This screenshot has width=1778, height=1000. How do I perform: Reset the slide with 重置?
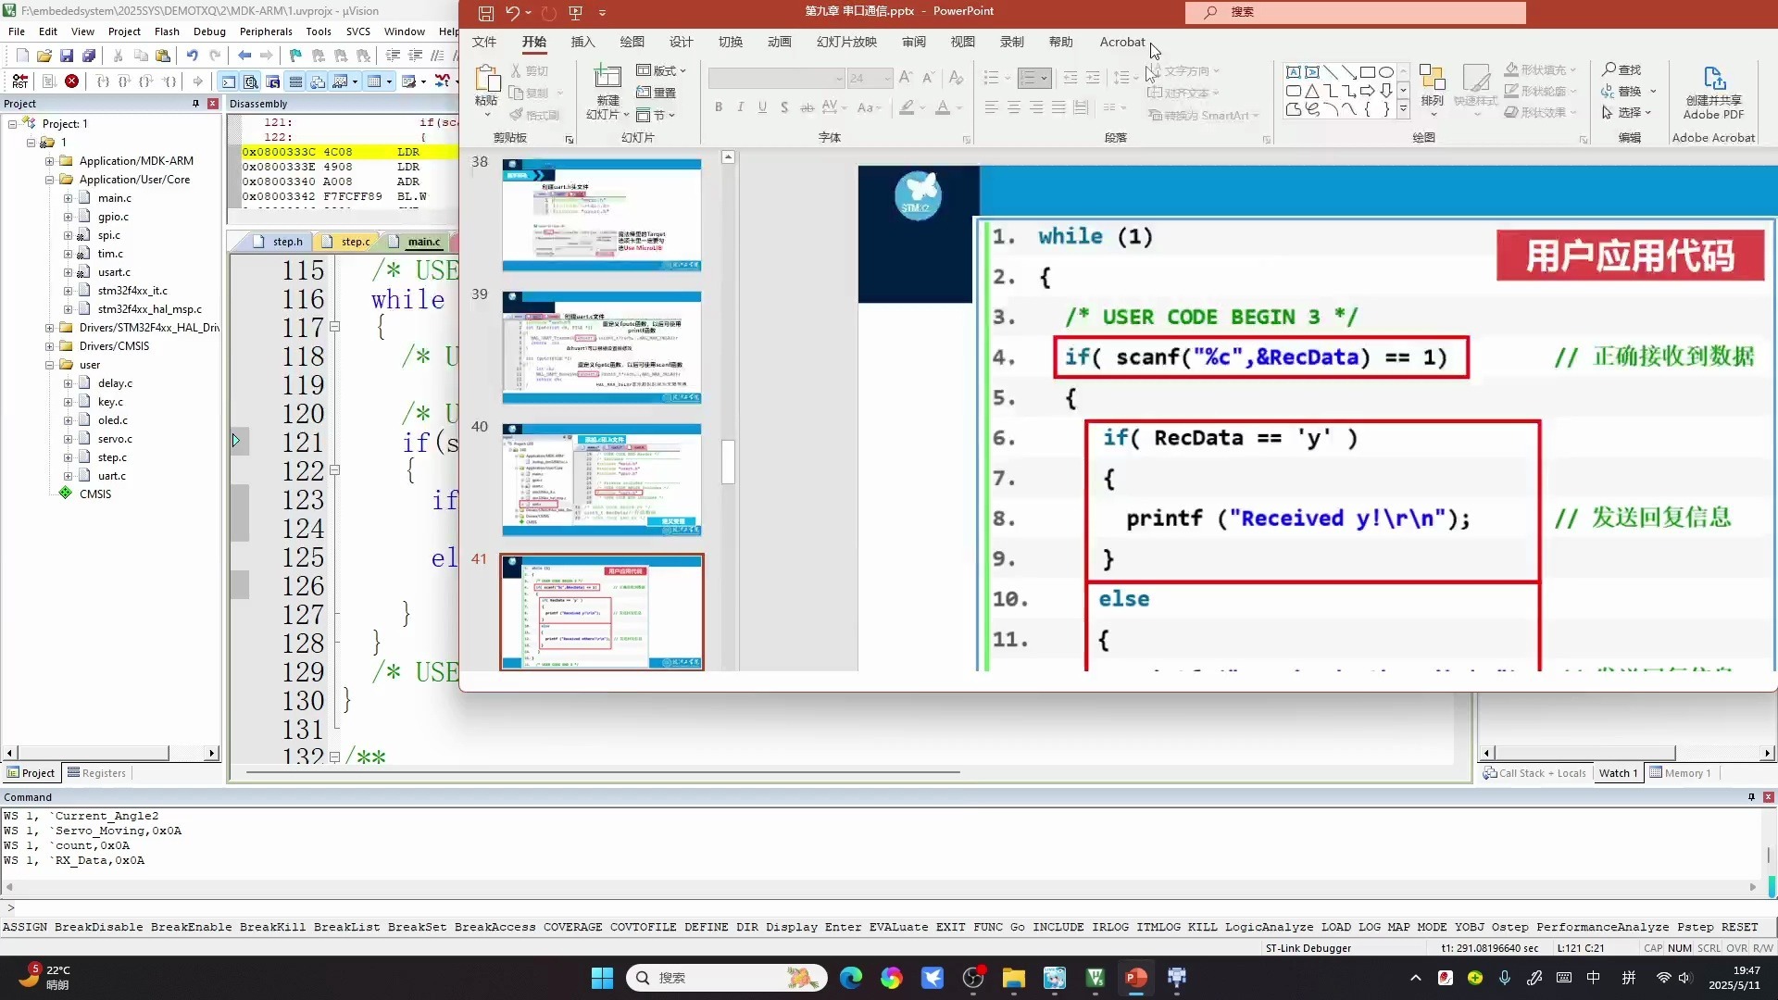coord(656,93)
